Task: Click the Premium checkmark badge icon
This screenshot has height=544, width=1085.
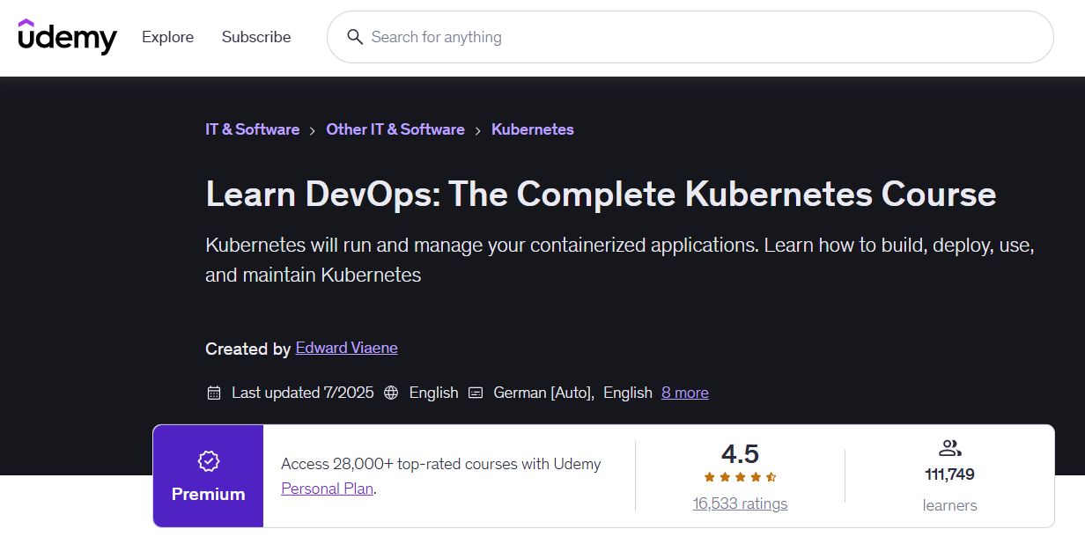Action: point(209,460)
